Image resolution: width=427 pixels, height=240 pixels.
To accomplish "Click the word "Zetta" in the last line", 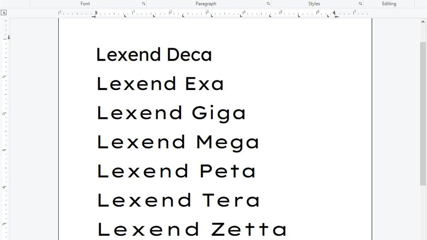I will click(x=249, y=229).
